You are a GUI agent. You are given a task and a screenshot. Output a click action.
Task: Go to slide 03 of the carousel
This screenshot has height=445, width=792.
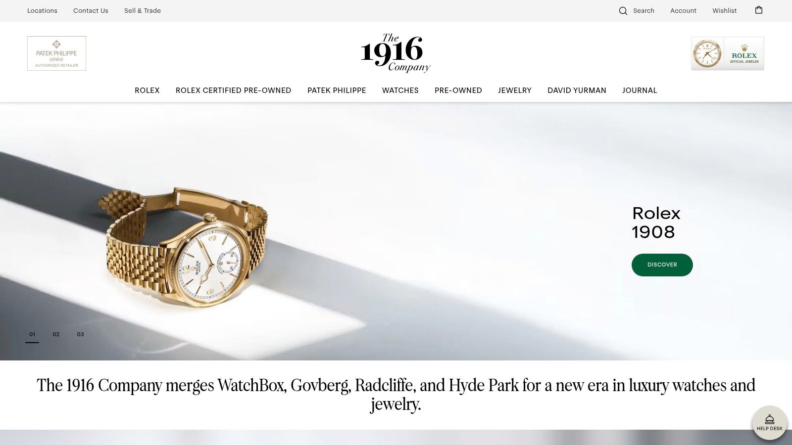click(x=80, y=335)
